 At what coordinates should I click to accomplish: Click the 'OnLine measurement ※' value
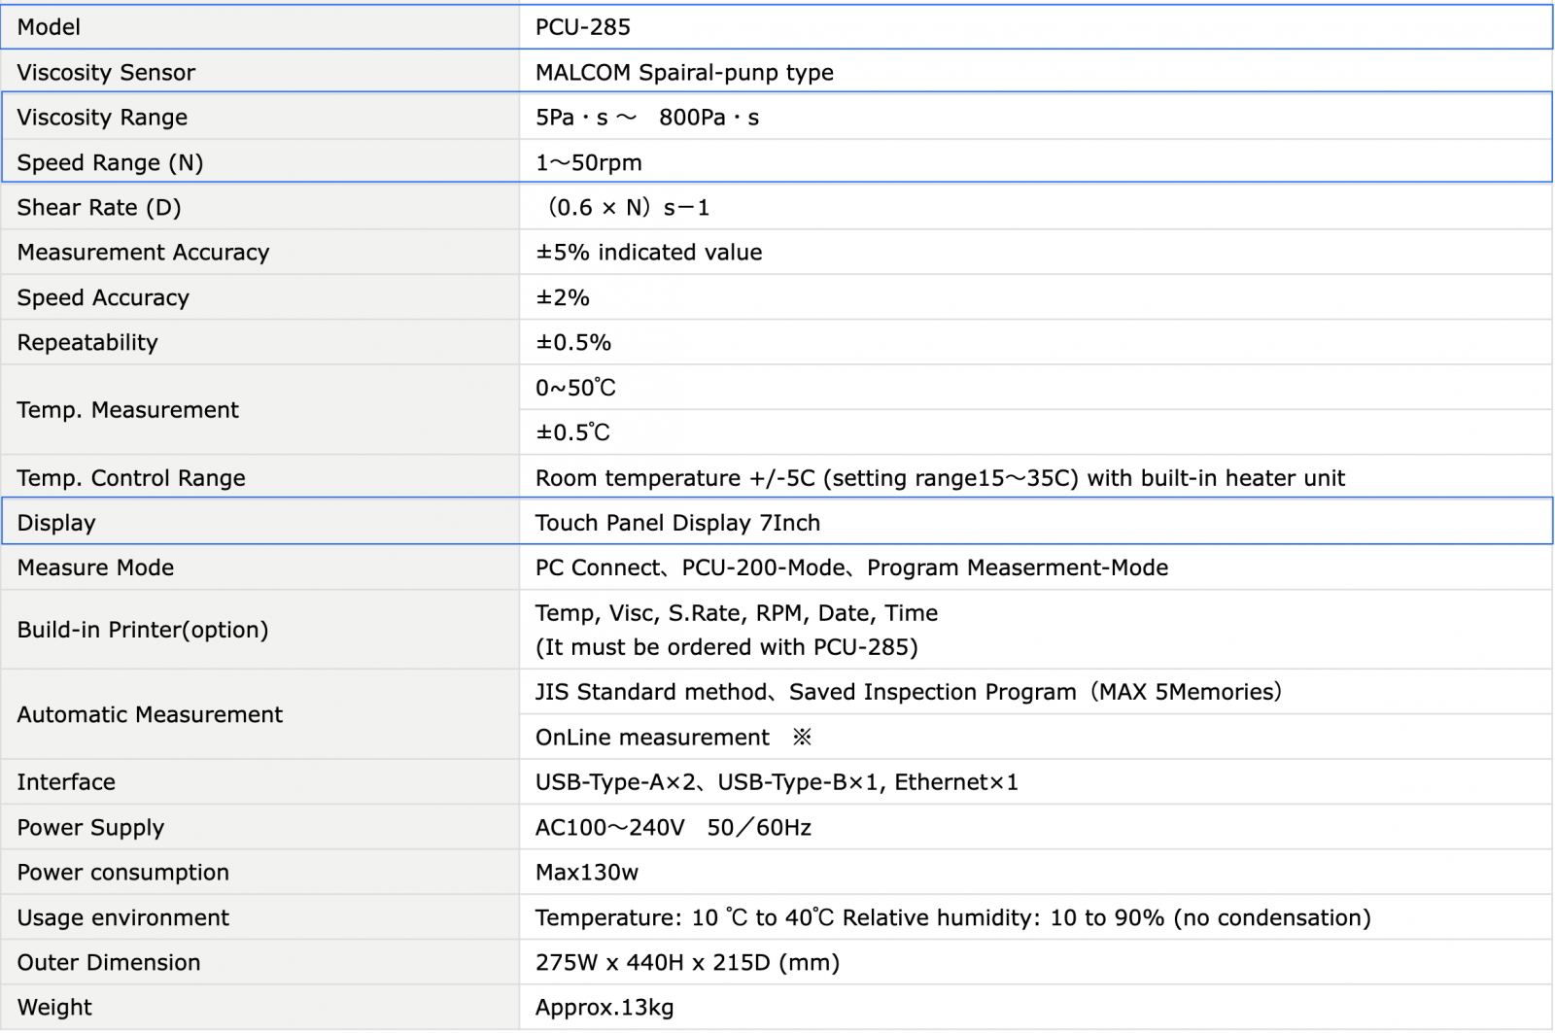tap(674, 738)
